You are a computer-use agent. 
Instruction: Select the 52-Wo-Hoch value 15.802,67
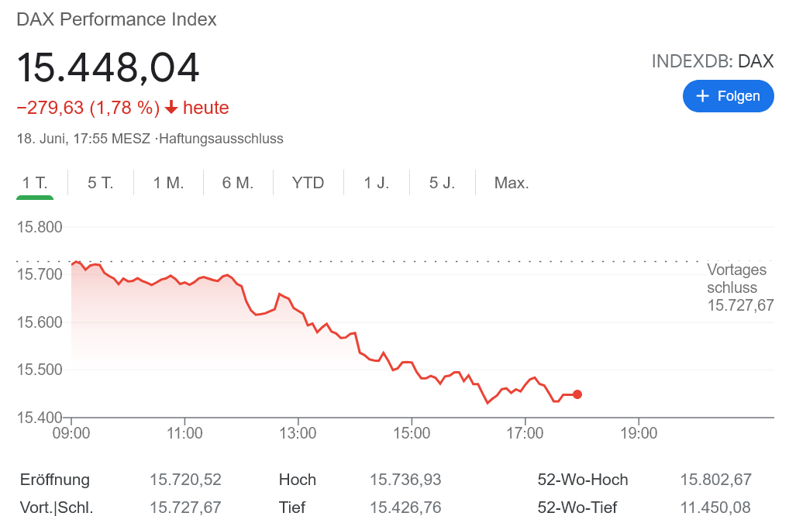click(x=714, y=480)
